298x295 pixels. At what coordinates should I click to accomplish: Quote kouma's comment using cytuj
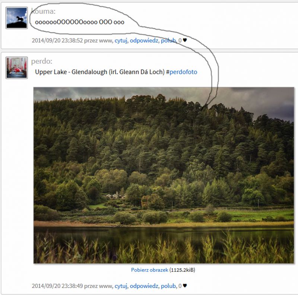point(121,41)
